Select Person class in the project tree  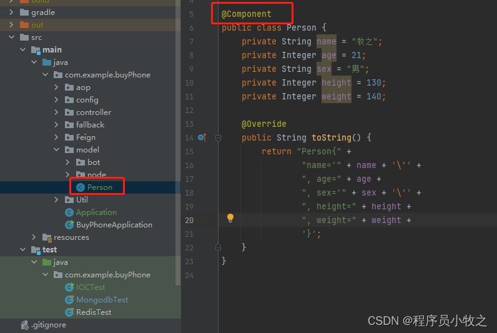click(100, 187)
